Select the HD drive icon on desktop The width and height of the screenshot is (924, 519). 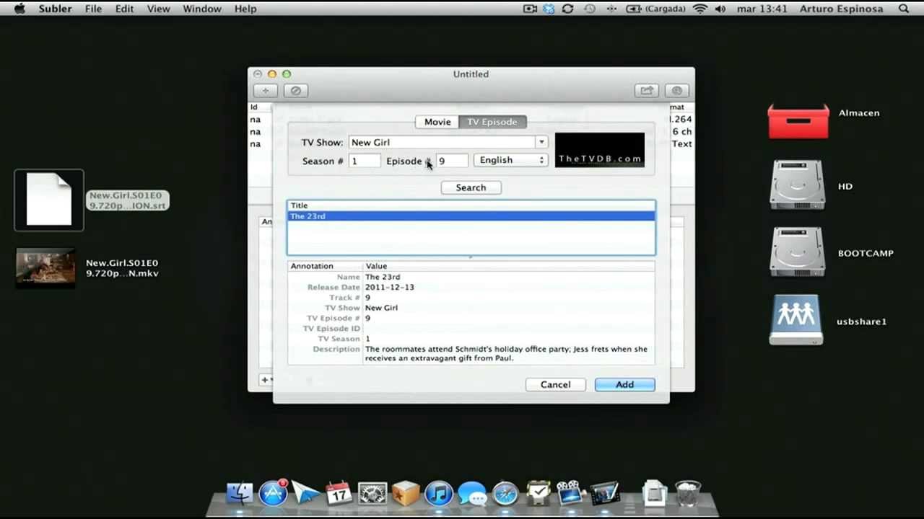coord(798,185)
